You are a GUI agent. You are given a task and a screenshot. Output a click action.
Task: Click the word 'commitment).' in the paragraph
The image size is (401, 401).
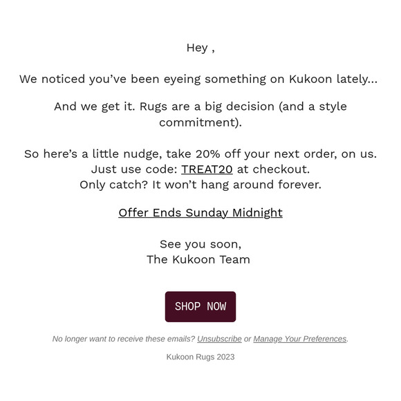pos(200,122)
